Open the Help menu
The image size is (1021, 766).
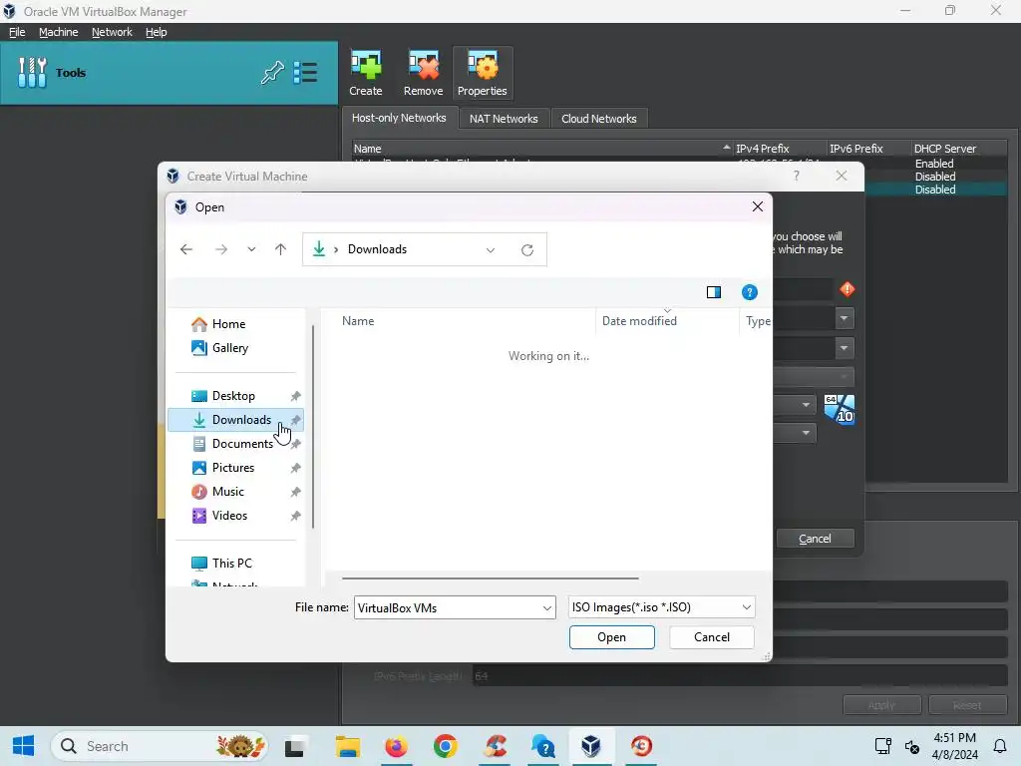tap(156, 32)
